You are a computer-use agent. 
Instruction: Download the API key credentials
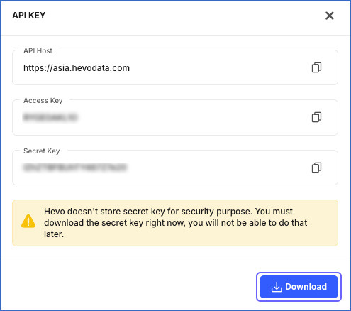pyautogui.click(x=299, y=287)
